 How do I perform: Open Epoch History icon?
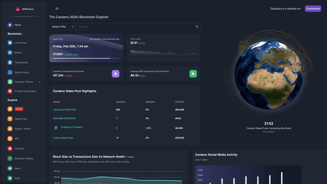[x=10, y=72]
